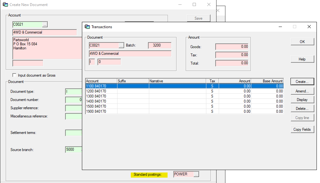This screenshot has width=320, height=183.
Task: Close the Transactions dialog
Action: tap(309, 27)
